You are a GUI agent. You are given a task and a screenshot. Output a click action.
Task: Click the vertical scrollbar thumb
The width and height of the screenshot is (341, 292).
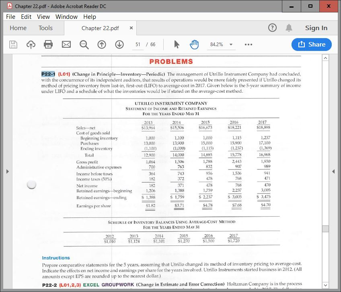coord(326,229)
